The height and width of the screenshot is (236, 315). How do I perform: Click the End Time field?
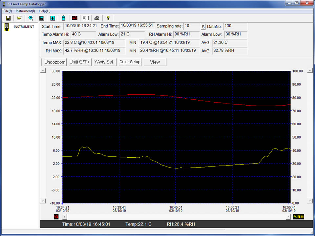point(137,26)
